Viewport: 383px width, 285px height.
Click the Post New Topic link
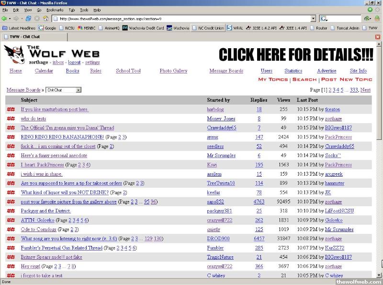pos(346,80)
